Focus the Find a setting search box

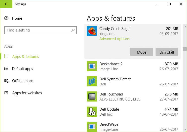[41, 30]
